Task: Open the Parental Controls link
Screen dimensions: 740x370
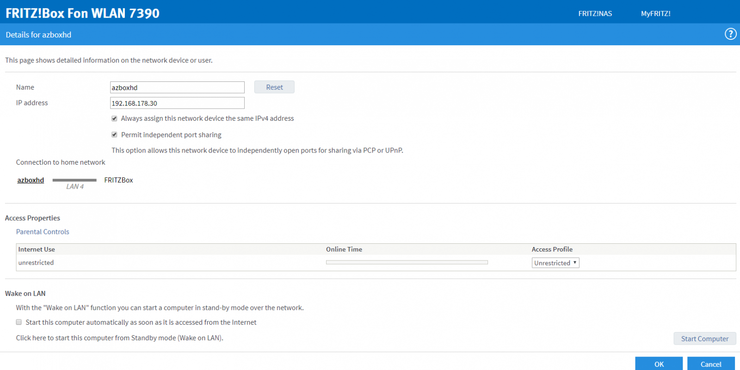Action: click(x=43, y=232)
